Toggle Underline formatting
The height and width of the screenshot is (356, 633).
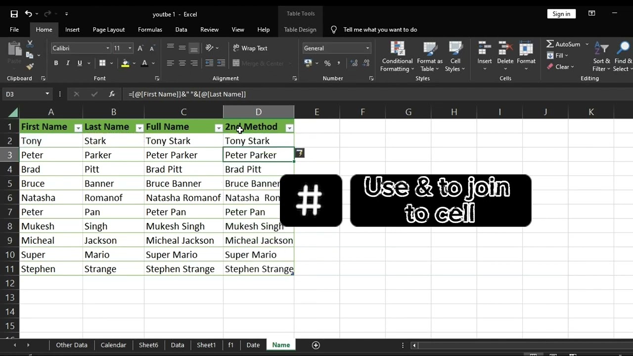coord(80,63)
